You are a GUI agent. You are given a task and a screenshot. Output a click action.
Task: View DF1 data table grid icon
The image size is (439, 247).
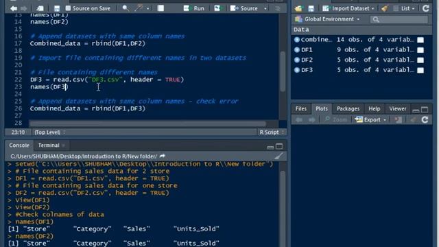click(420, 50)
